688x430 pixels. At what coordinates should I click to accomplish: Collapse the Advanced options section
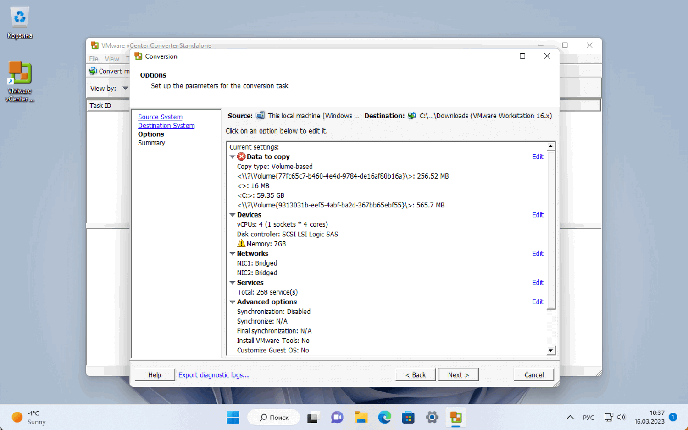[x=233, y=302]
